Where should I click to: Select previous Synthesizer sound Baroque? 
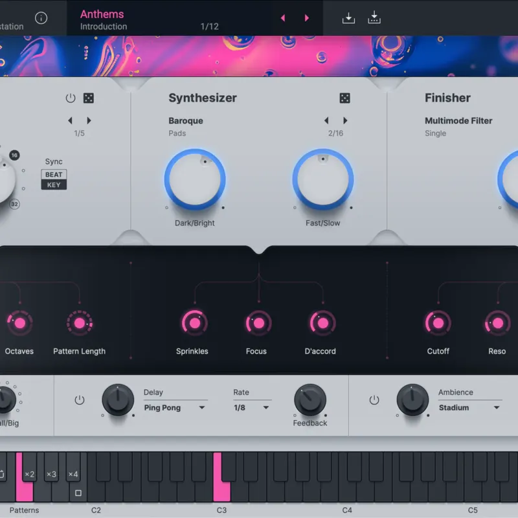pos(326,120)
